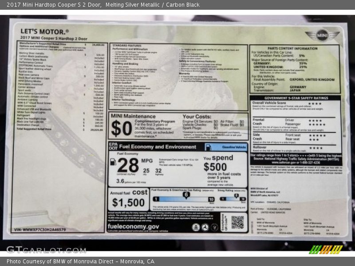Click 'GOVERNMENT 5-STAR SAFETY RATINGS' header
This screenshot has width=355, height=266.
(296, 98)
